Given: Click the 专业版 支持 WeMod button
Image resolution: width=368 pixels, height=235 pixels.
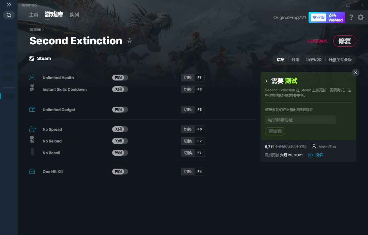Looking at the screenshot, I should 327,17.
